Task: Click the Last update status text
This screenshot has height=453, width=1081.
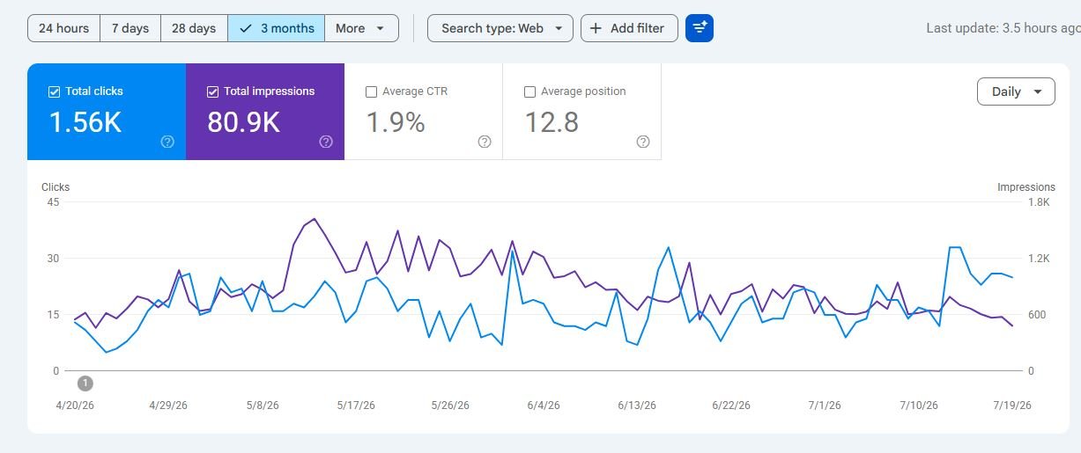Action: click(x=1003, y=28)
